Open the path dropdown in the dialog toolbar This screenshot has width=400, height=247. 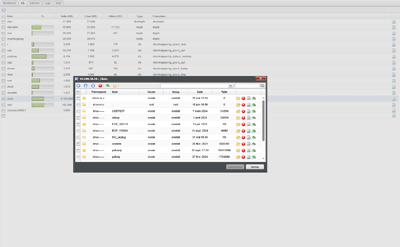point(230,86)
